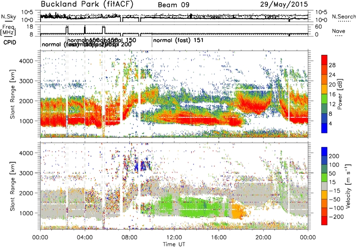356x247 pixels.
Task: Click the '16' power colorbar tick label
Action: pyautogui.click(x=332, y=95)
